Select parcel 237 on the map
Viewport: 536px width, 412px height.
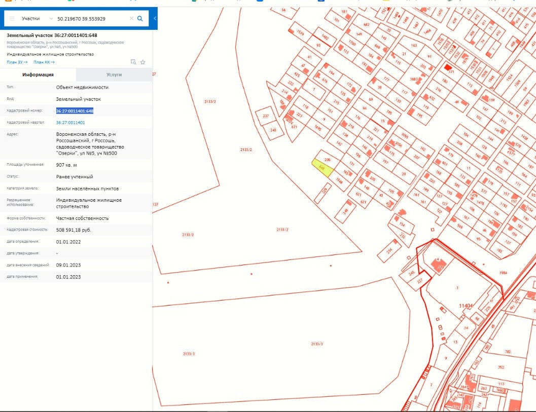[x=265, y=116]
